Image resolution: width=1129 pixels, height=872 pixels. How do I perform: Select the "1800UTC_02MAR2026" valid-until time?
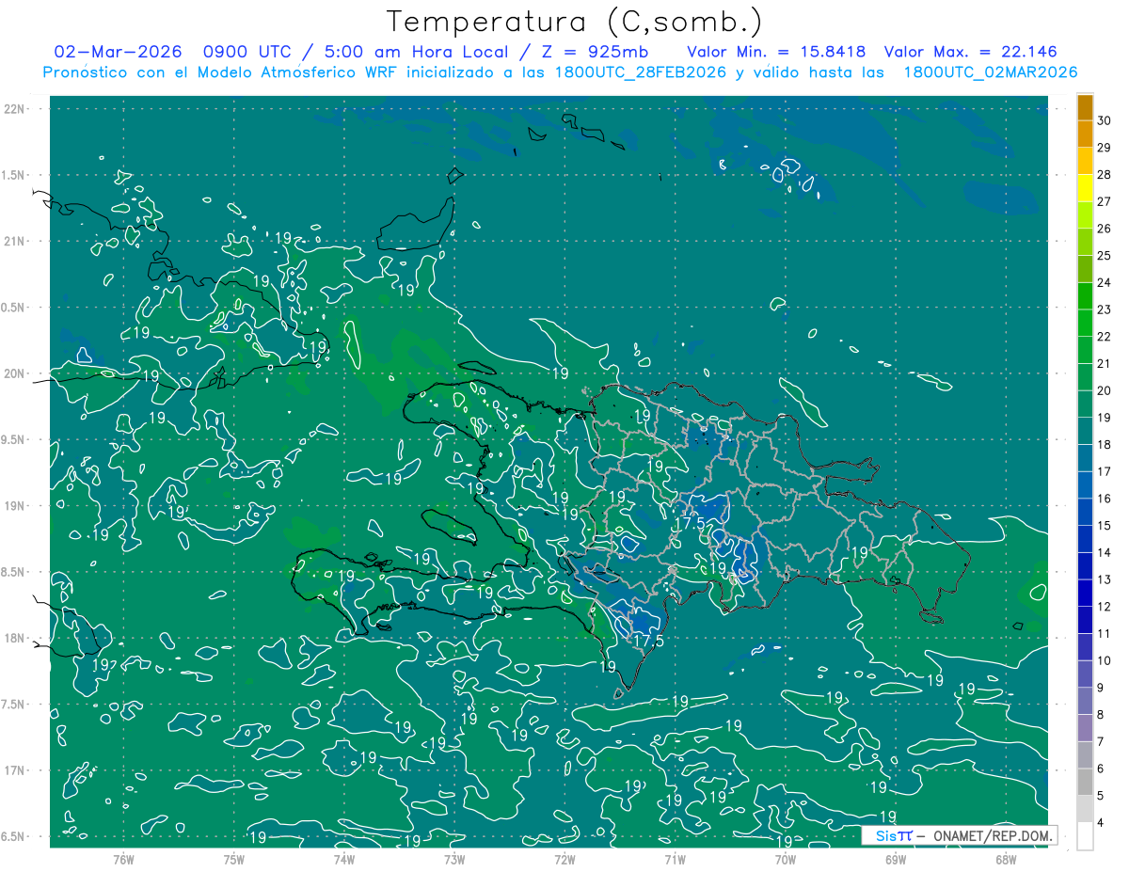[x=990, y=71]
